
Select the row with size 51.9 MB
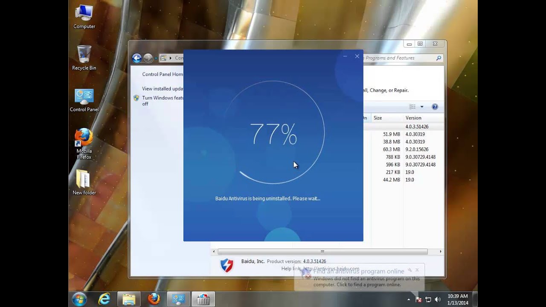[x=392, y=134]
